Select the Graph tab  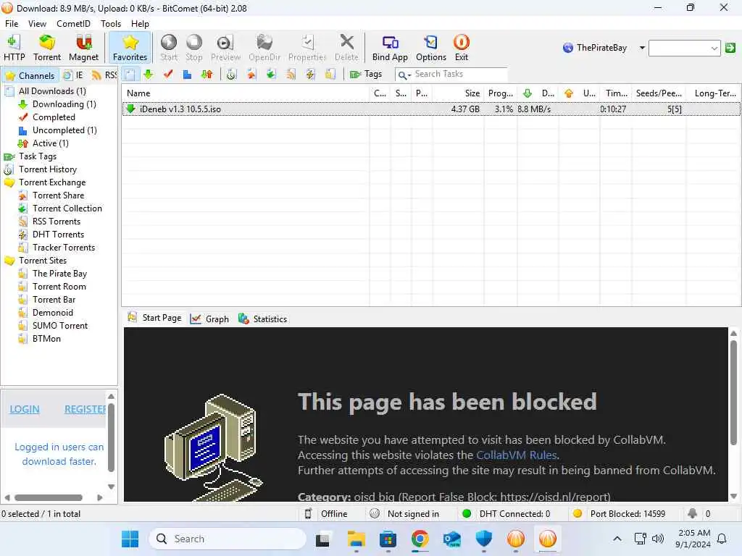point(209,319)
